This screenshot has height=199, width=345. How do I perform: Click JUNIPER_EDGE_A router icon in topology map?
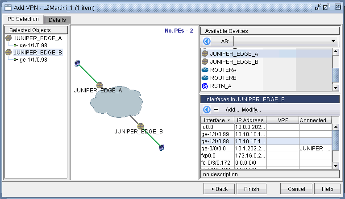point(100,85)
